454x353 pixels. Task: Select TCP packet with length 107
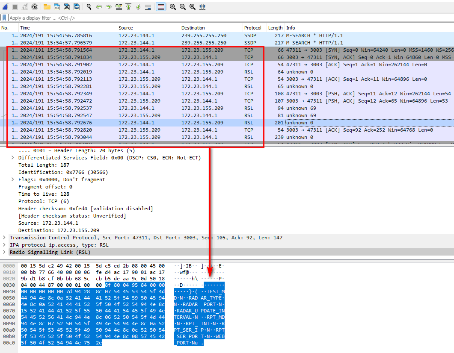click(227, 101)
